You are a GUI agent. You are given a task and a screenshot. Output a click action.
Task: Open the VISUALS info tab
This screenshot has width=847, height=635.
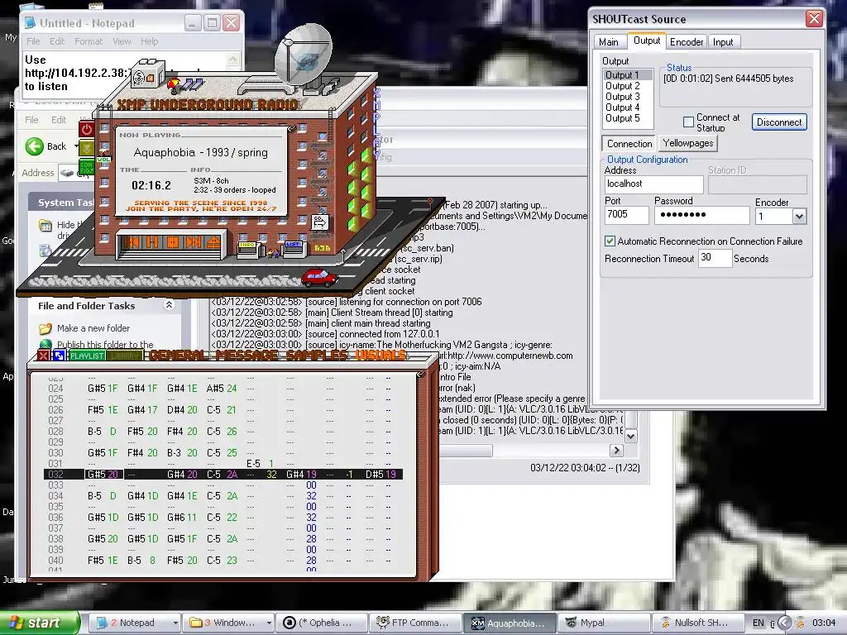coord(380,356)
